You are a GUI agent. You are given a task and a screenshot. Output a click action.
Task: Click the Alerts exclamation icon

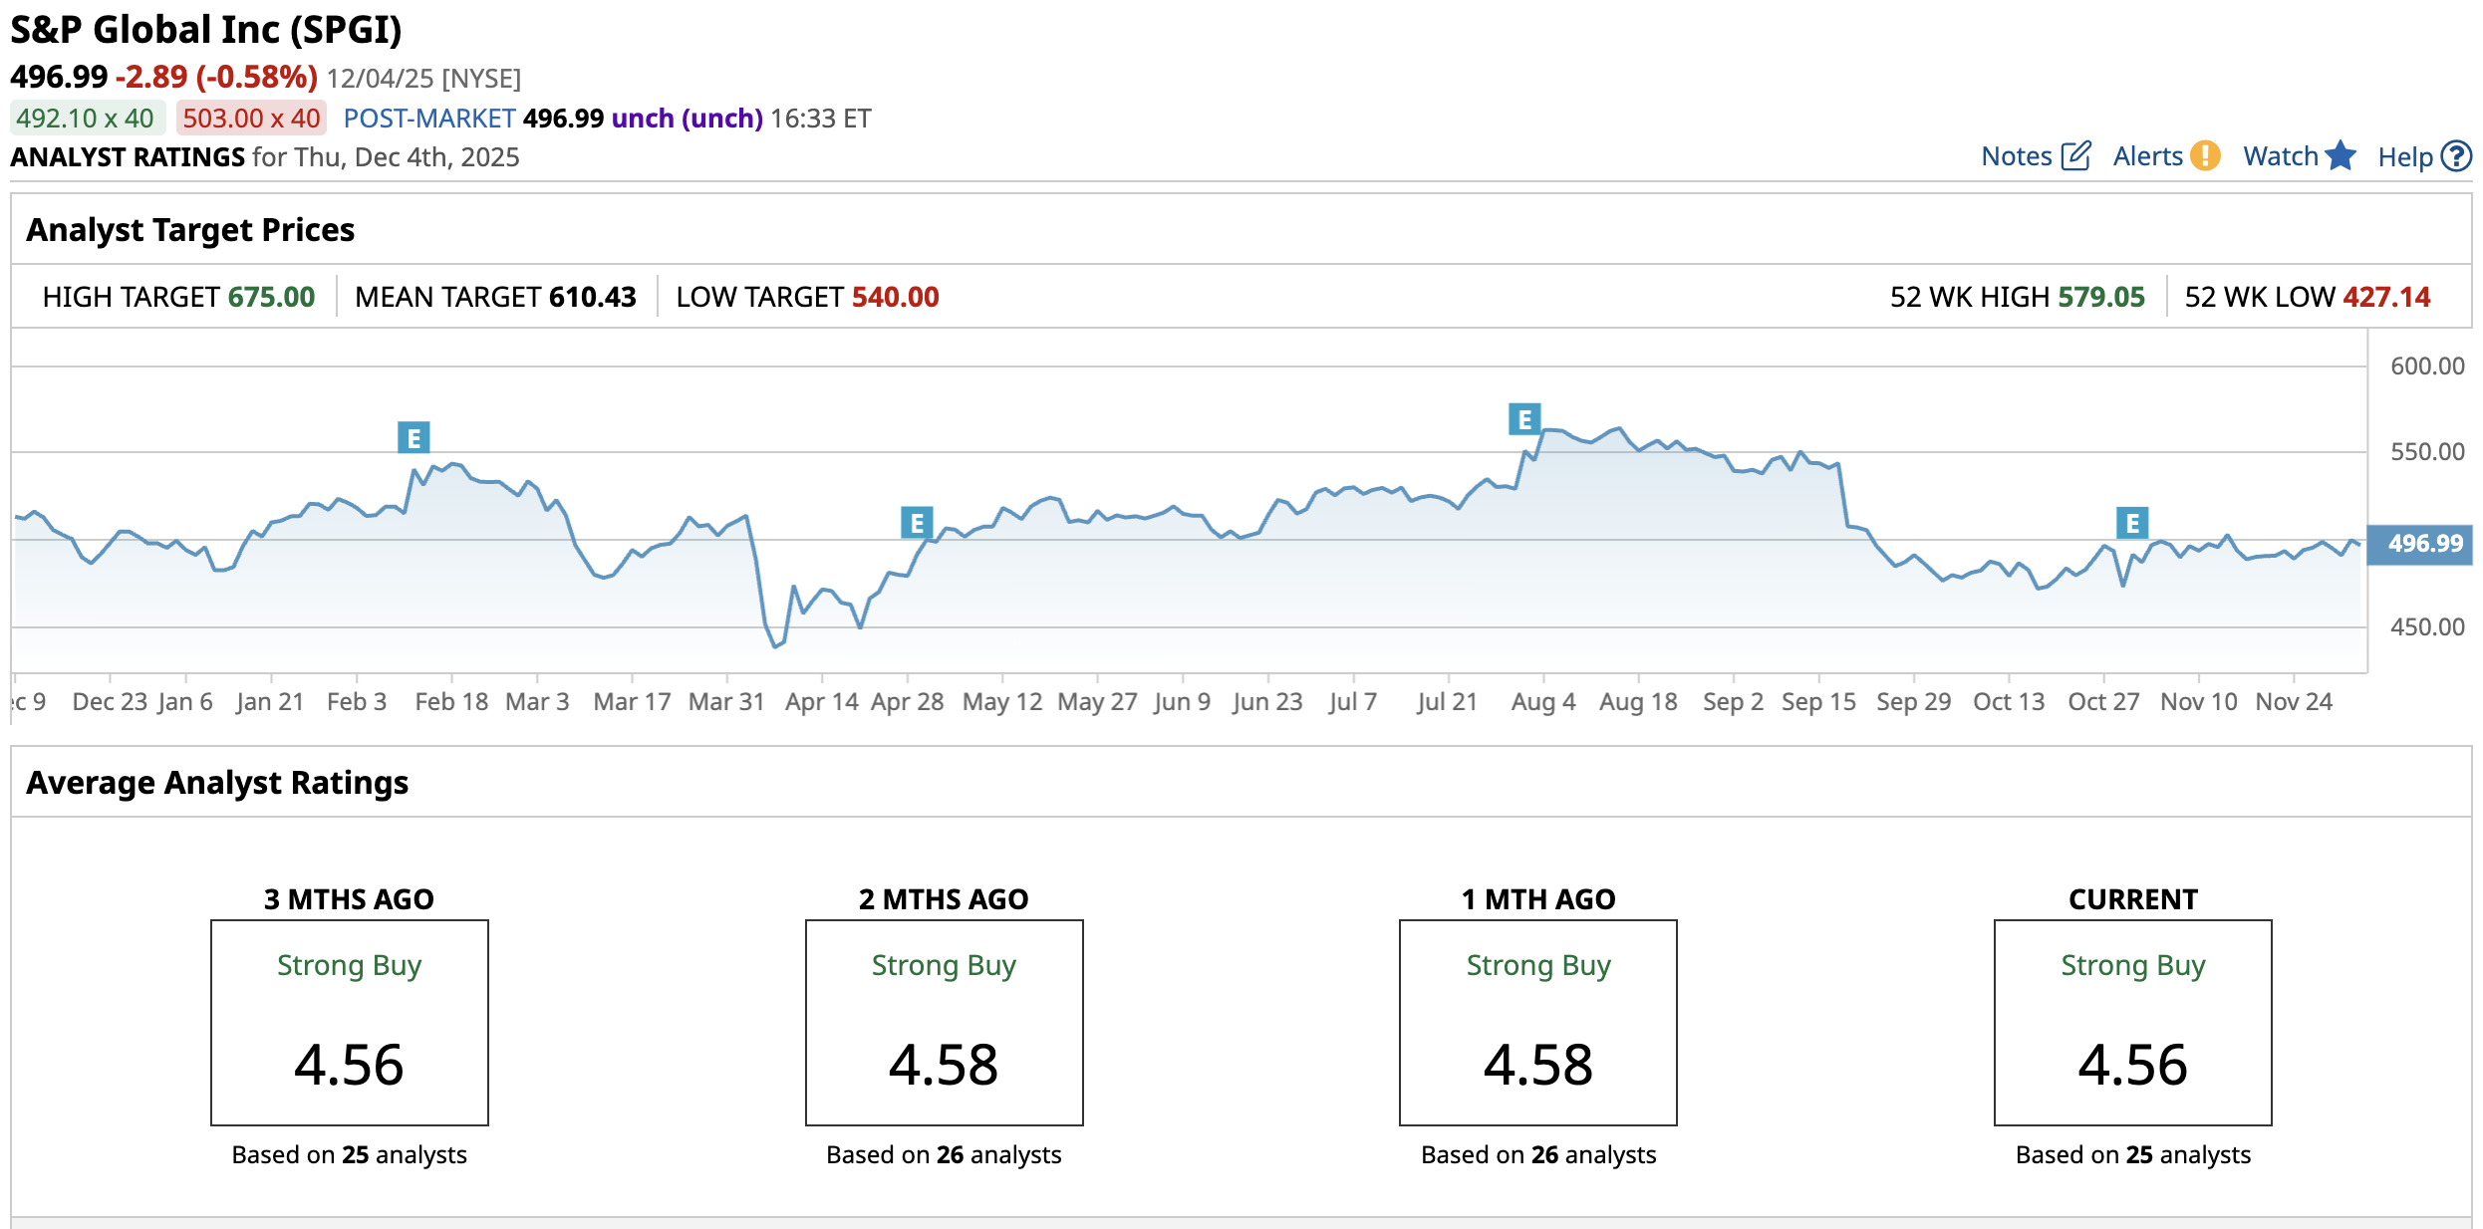pos(2205,156)
